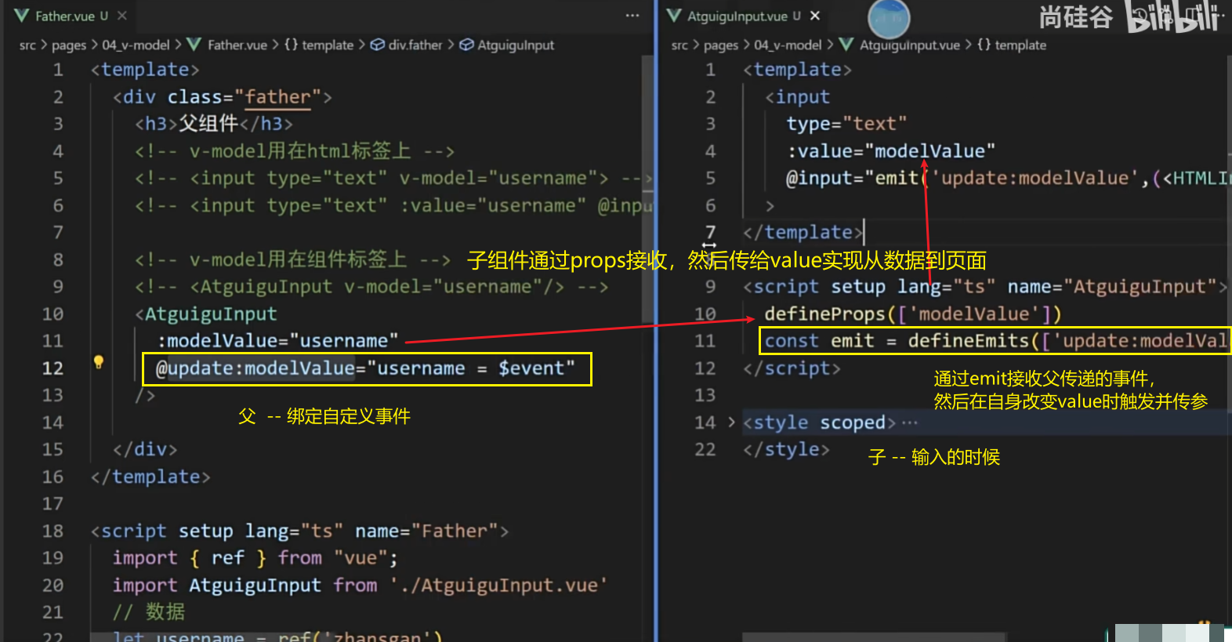Click line number 18 in Father.vue gutter
The width and height of the screenshot is (1232, 642).
coord(53,531)
